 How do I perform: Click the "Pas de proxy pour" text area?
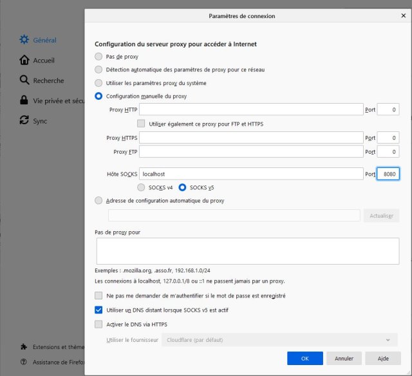247,251
